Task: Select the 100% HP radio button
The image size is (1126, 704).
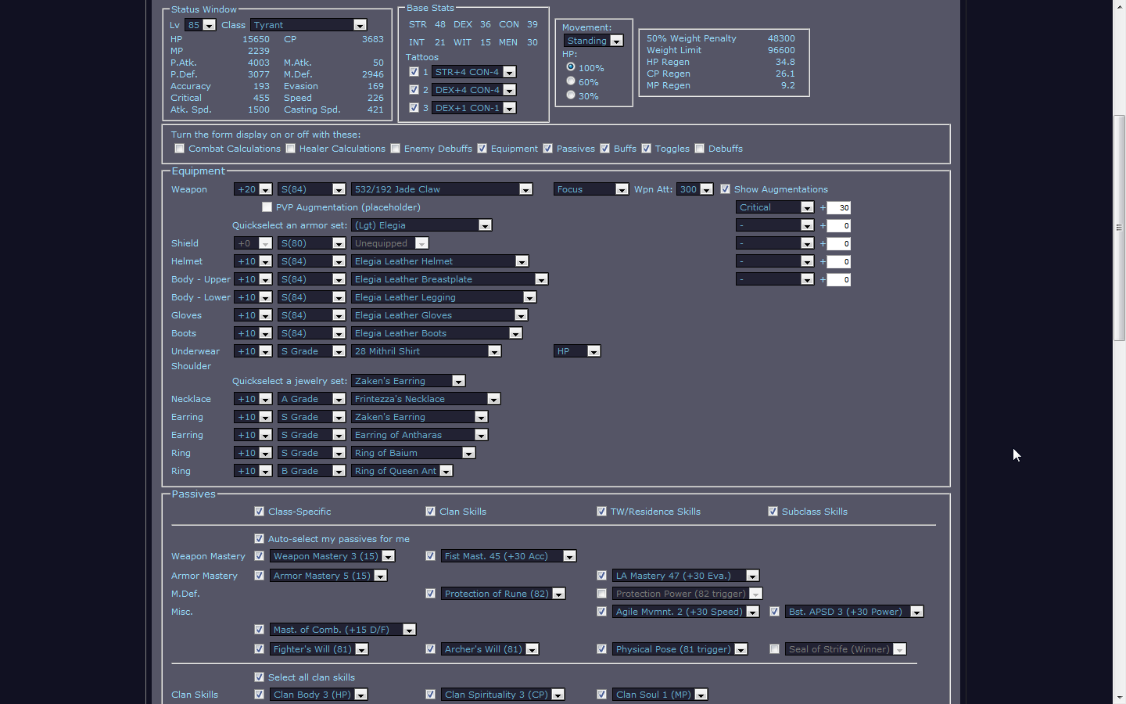Action: [x=571, y=67]
